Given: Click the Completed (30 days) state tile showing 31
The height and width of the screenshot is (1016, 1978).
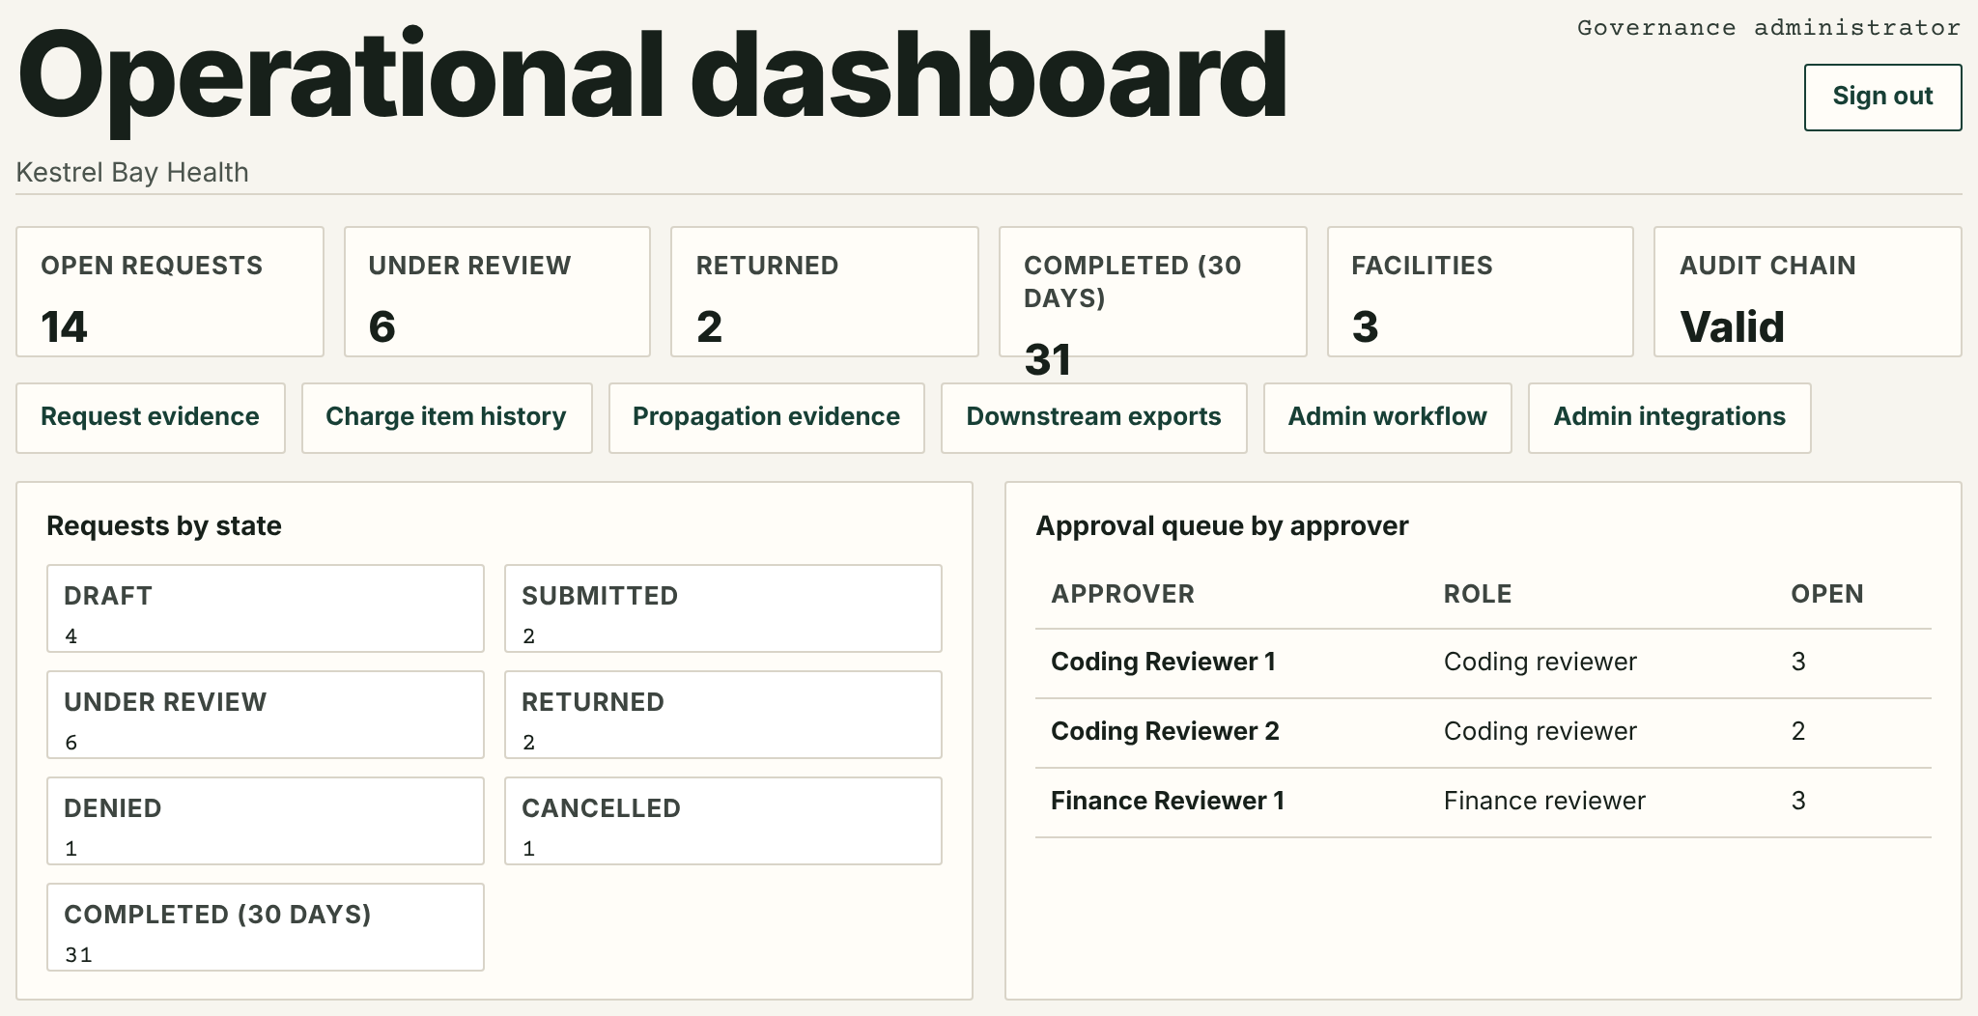Looking at the screenshot, I should 266,927.
